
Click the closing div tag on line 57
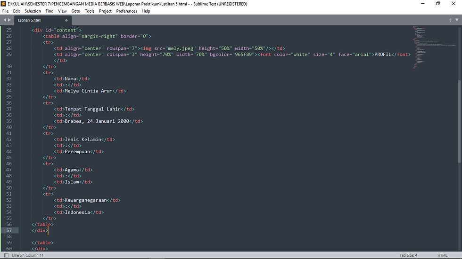point(40,230)
